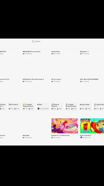Click the '65.3K' player count text
The height and width of the screenshot is (186, 104).
click(75, 109)
